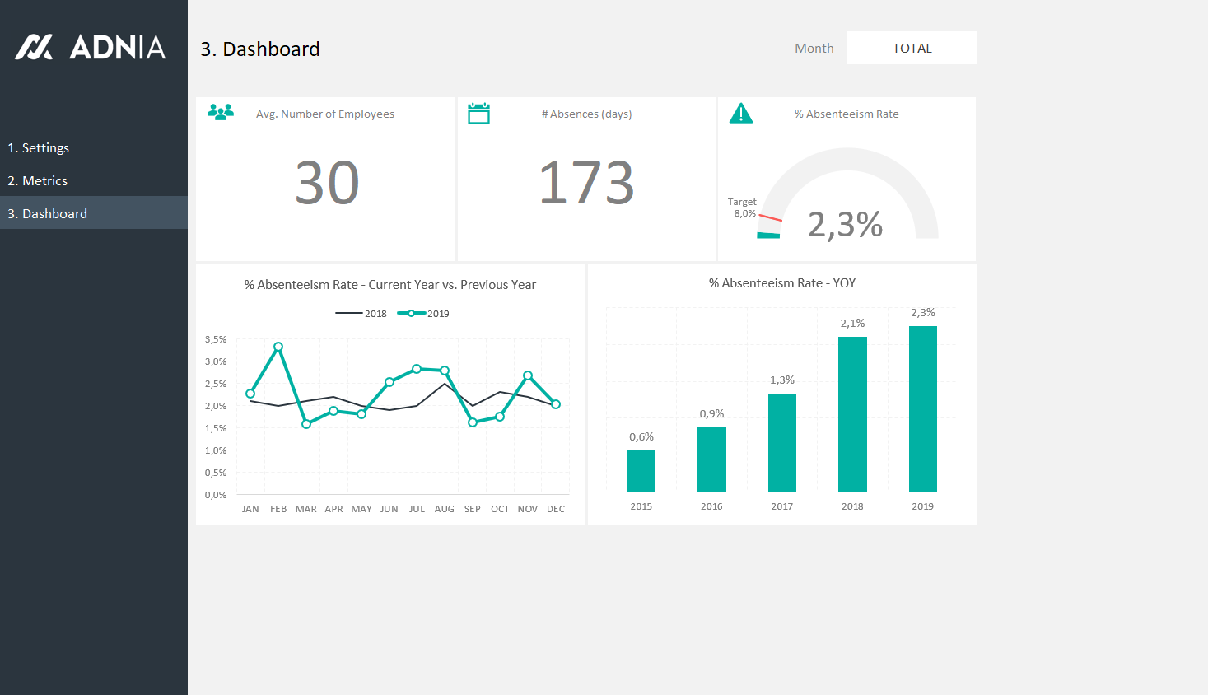Click the 173 absences value
The width and height of the screenshot is (1208, 695).
[586, 183]
